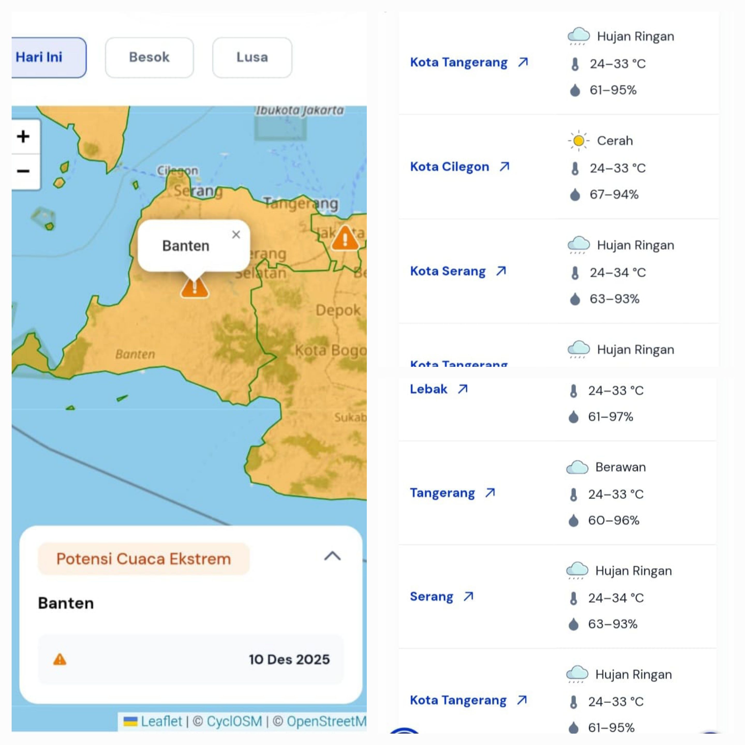Switch to the Besok tab
The height and width of the screenshot is (745, 745).
pos(149,57)
